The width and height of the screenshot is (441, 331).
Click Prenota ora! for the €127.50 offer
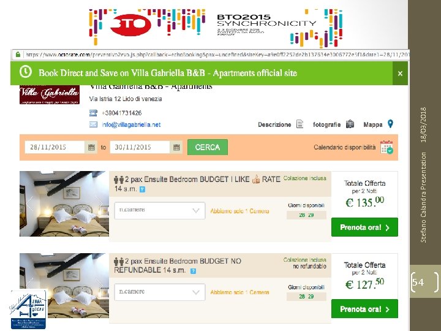[x=364, y=309]
